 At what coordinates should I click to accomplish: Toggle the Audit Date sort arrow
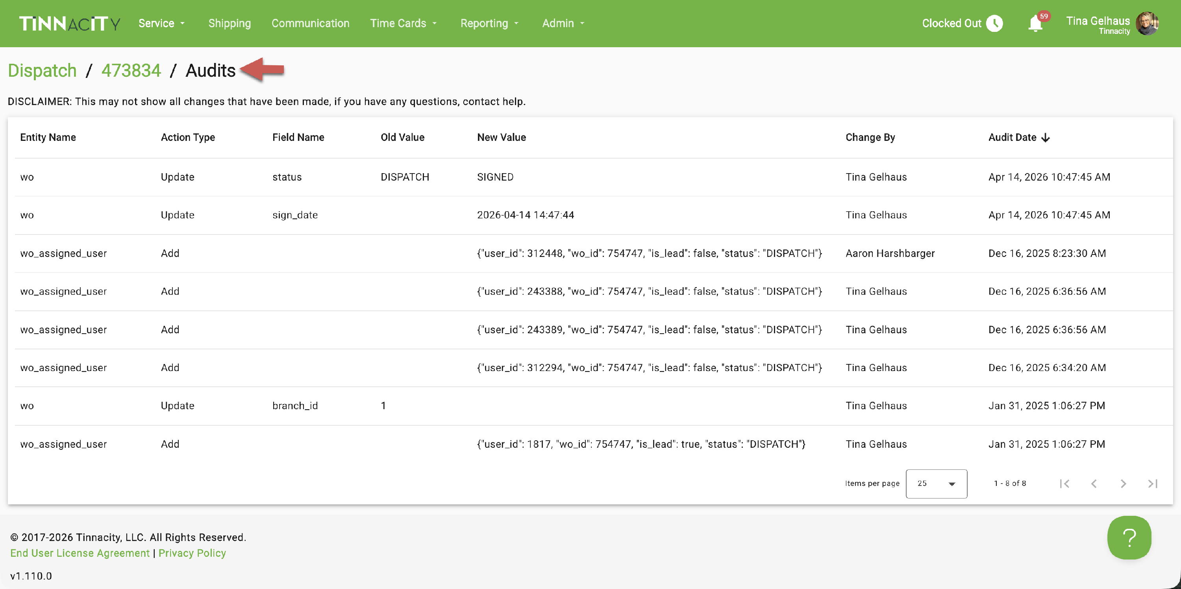click(x=1045, y=137)
